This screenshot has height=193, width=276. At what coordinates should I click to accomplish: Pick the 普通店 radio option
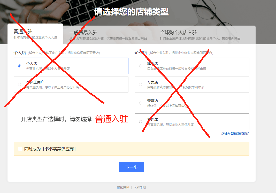[141, 122]
